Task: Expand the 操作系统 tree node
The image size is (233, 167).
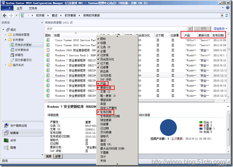Action: (5, 65)
